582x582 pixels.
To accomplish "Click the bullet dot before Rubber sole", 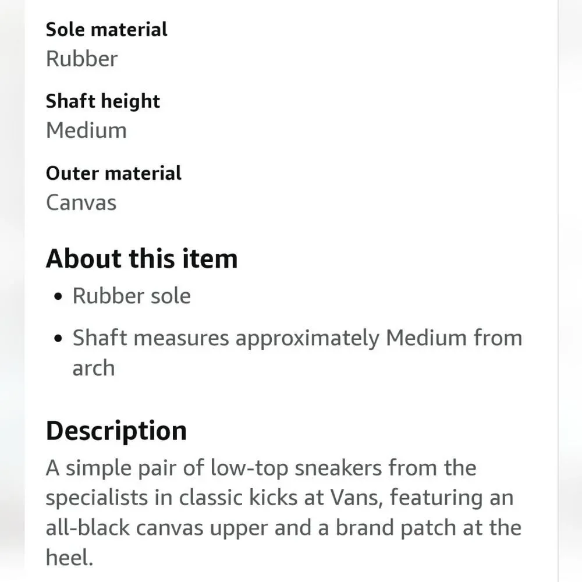I will point(58,297).
